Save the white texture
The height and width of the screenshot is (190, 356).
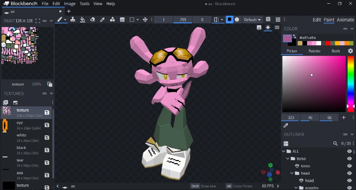tap(47, 137)
